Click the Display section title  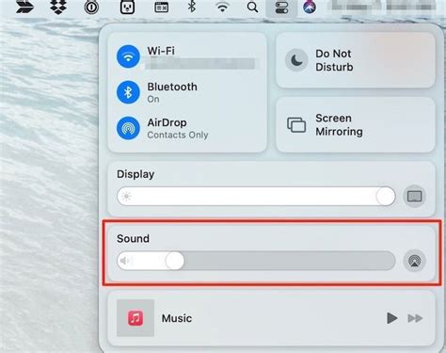135,174
